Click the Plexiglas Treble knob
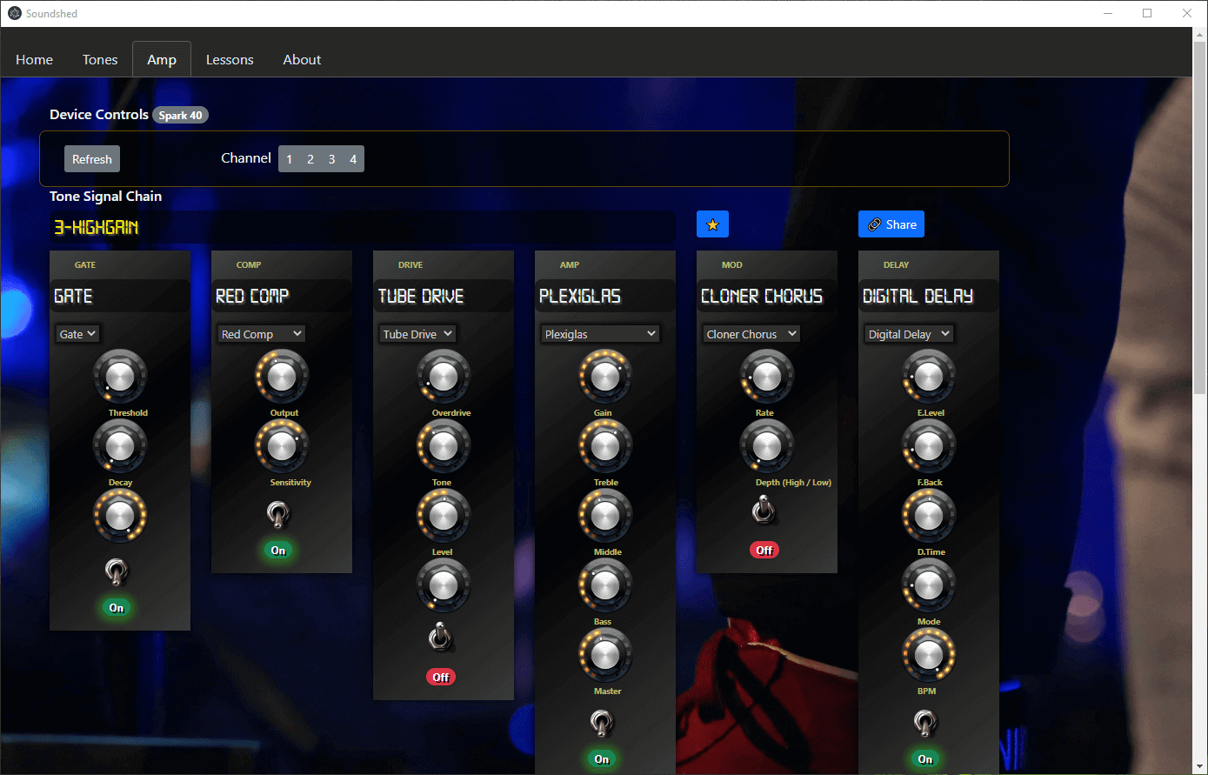 point(605,445)
